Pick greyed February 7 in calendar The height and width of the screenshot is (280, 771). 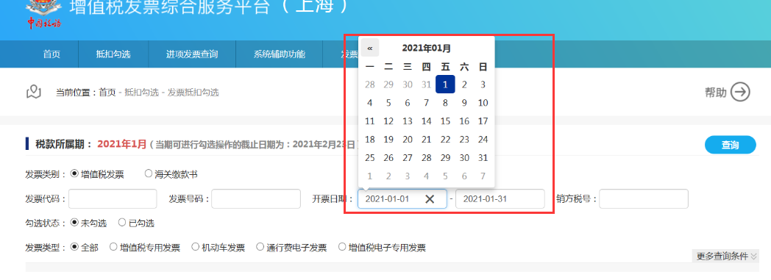coord(483,176)
